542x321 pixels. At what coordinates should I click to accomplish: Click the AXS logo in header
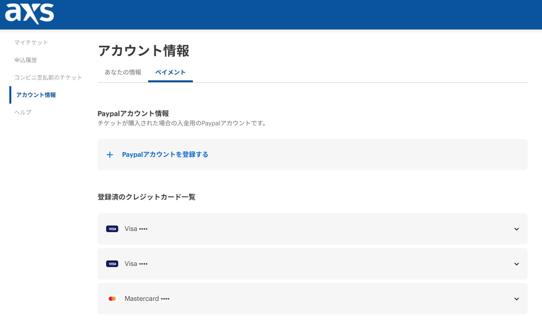pos(29,13)
